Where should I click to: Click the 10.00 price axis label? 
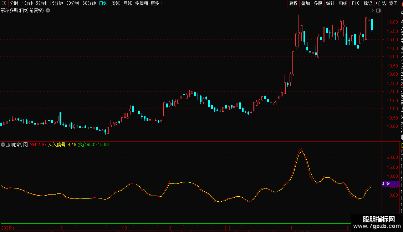pos(392,126)
